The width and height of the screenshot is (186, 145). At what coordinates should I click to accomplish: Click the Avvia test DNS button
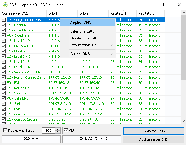coord(154,131)
